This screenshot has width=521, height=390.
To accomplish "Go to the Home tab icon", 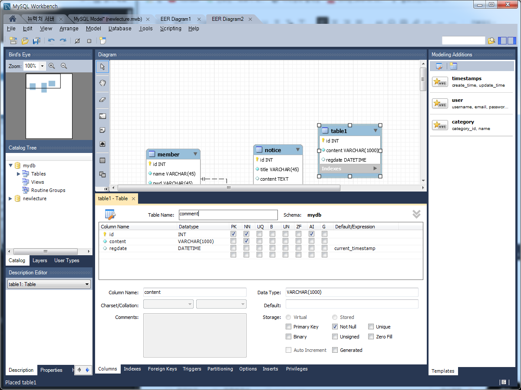I will point(13,19).
